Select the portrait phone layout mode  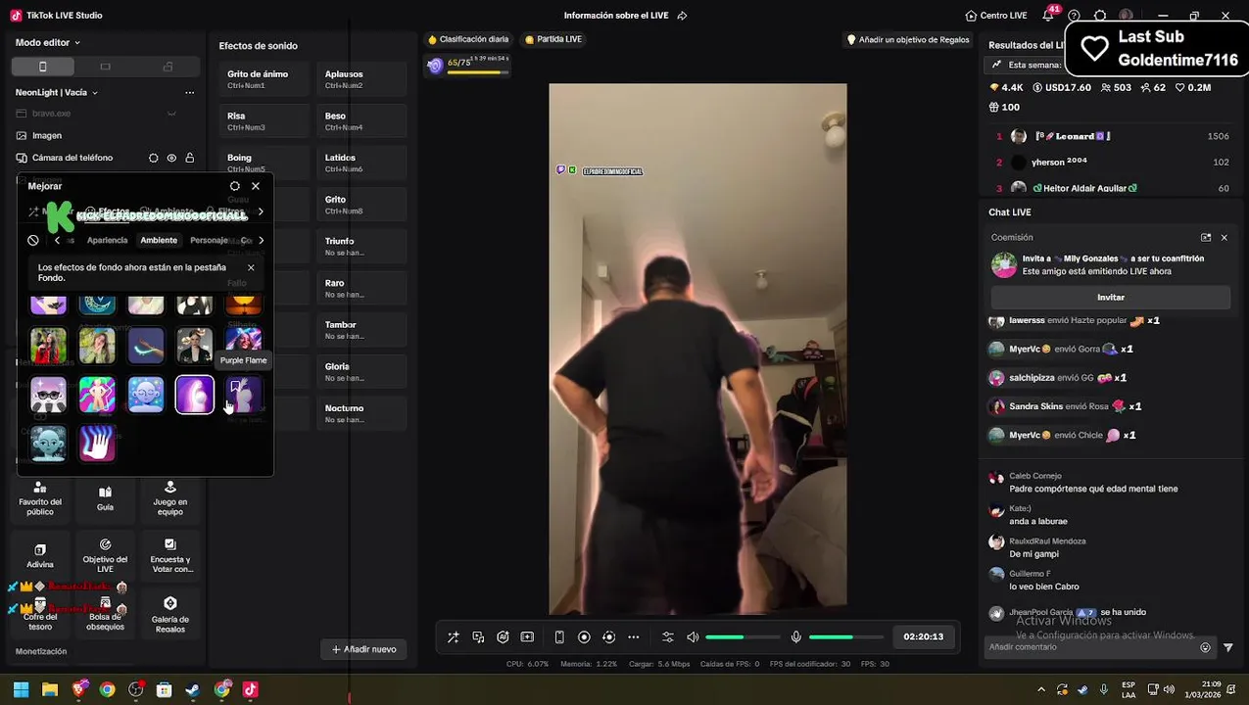[x=42, y=67]
